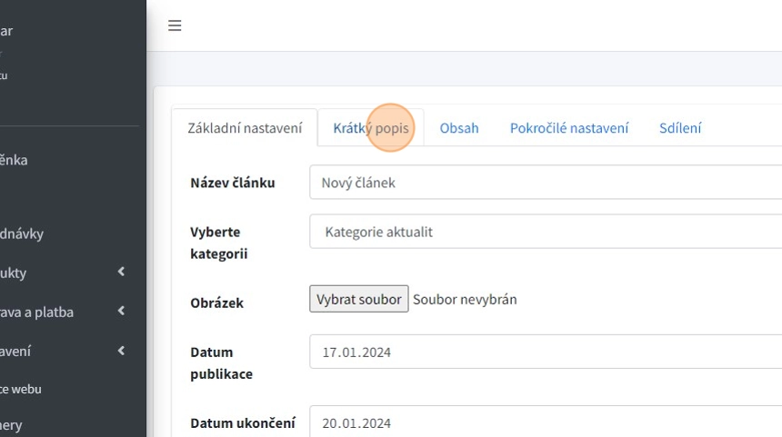Expand the sidebar chevron beside 'avení'

(121, 351)
